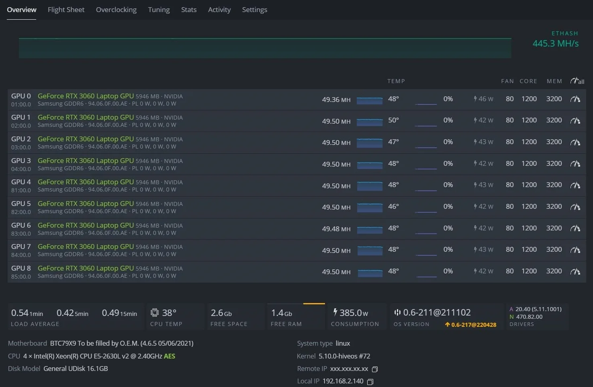Click the disk model General UDisk 16.1GB
Viewport: 593px width, 387px height.
[x=76, y=369]
